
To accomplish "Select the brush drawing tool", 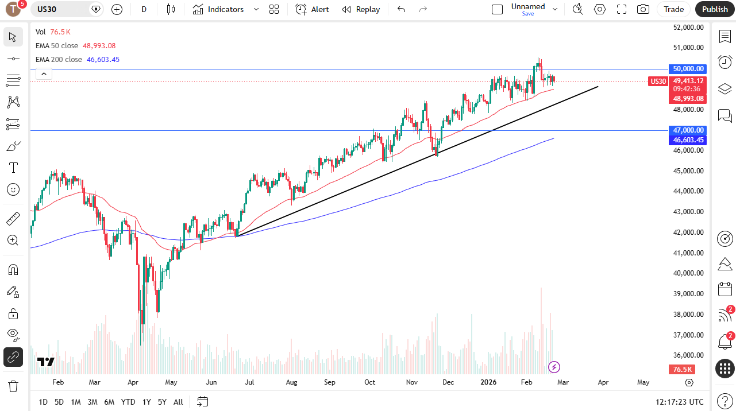I will pos(13,146).
